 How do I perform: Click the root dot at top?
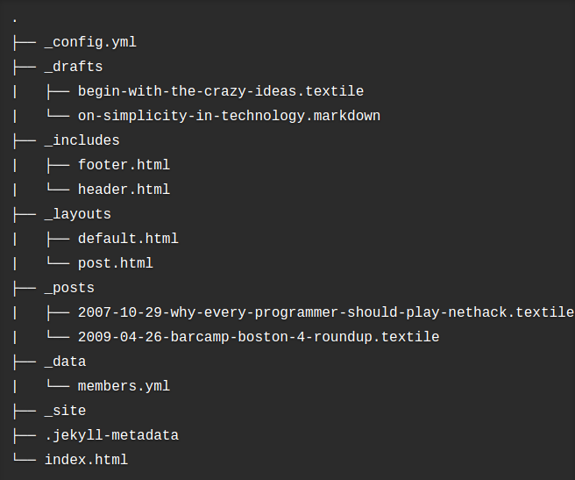[x=15, y=21]
